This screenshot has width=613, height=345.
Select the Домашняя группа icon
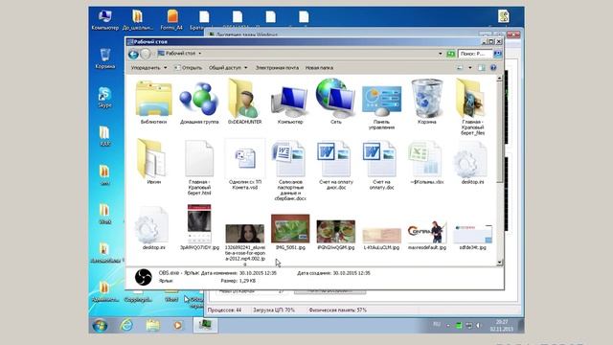click(x=199, y=103)
